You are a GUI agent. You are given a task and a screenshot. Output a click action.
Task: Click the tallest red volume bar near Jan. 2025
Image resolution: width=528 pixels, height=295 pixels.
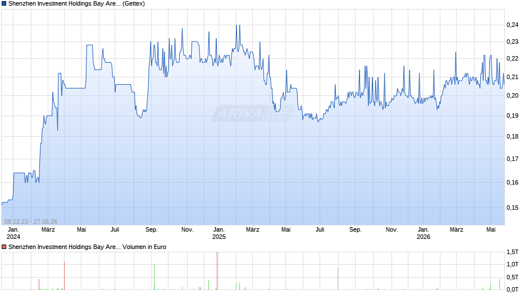point(217,271)
